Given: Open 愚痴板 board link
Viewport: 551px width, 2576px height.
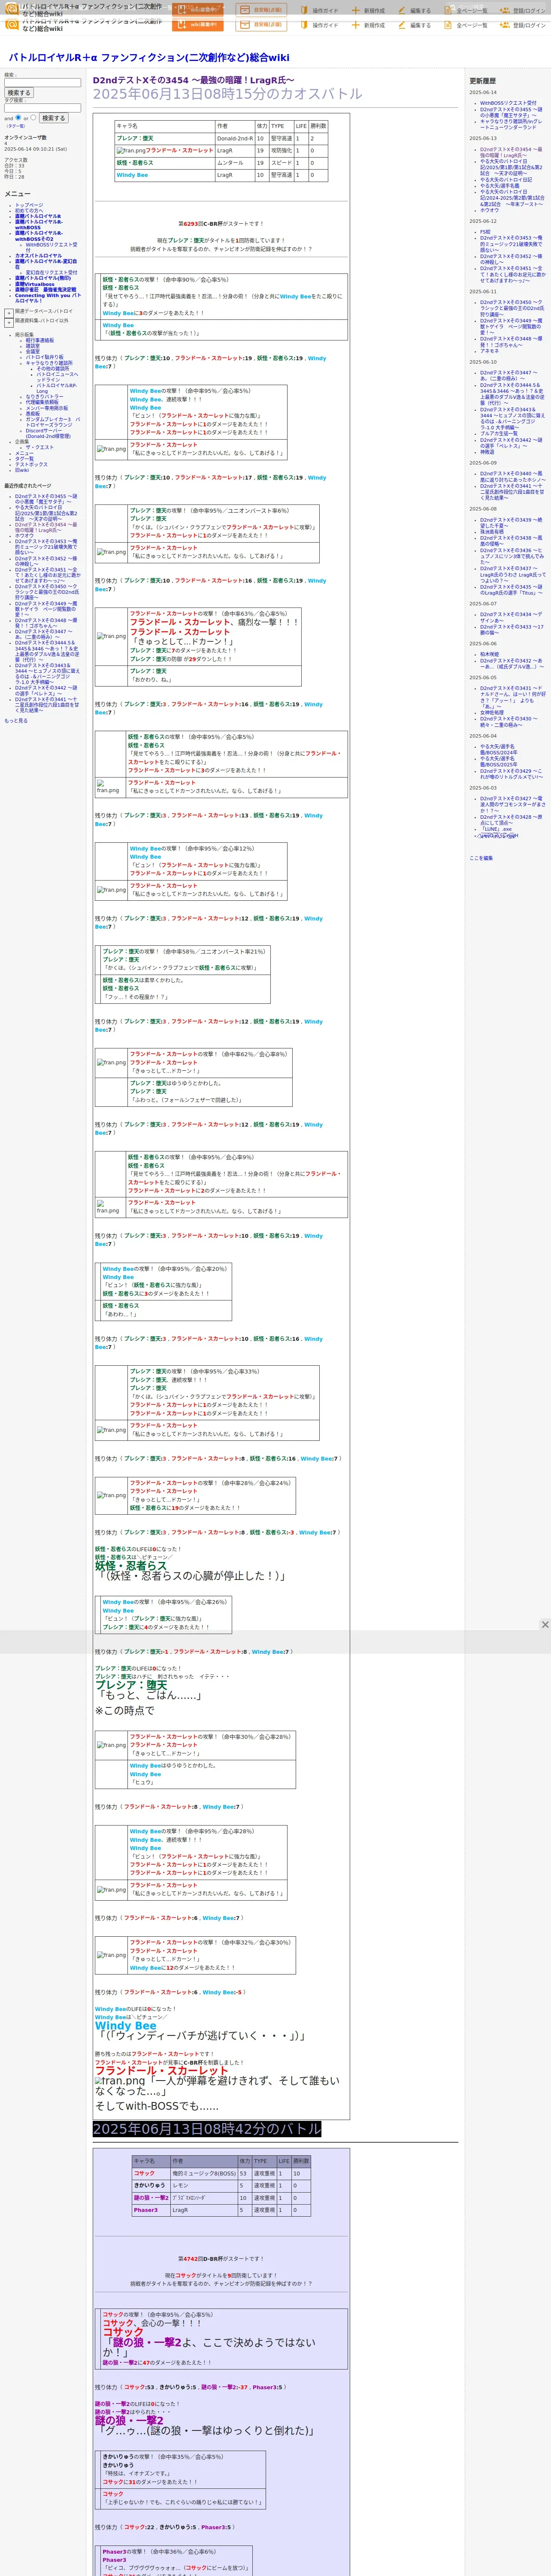Looking at the screenshot, I should click(x=33, y=414).
